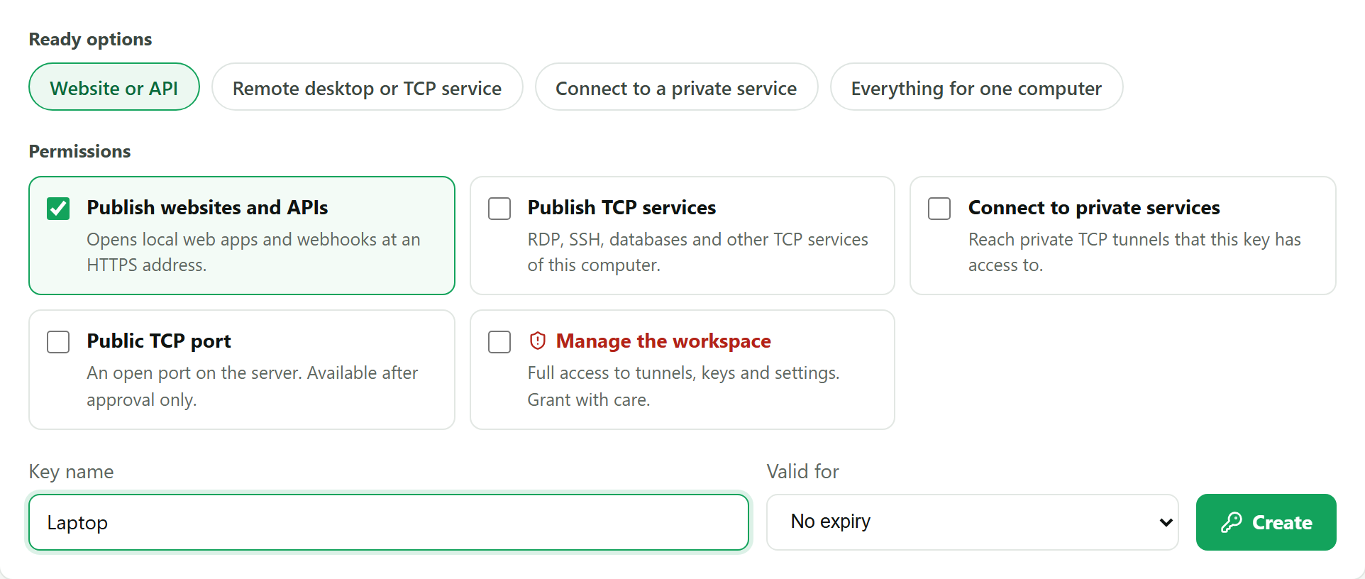Image resolution: width=1365 pixels, height=579 pixels.
Task: Click the Ready options heading
Action: (90, 39)
